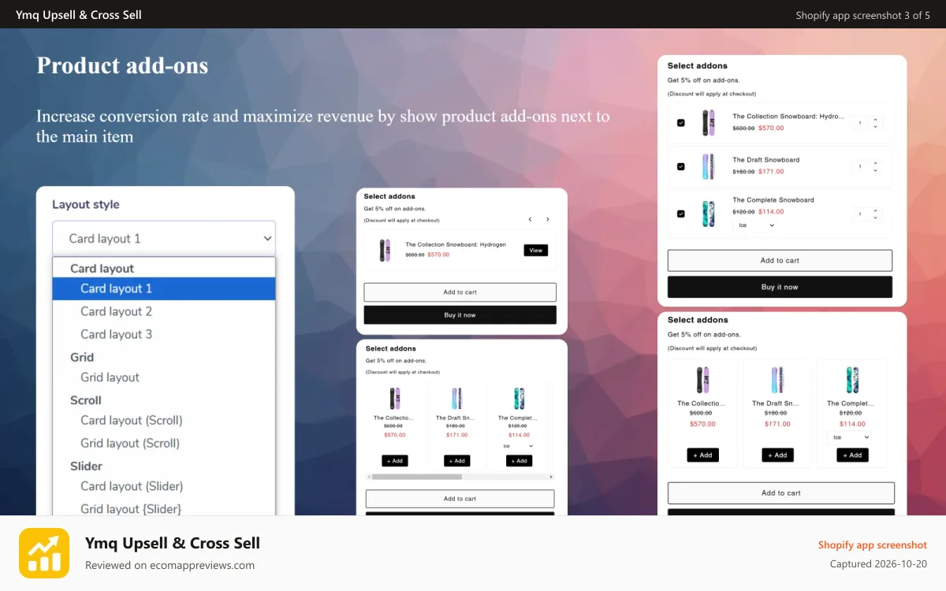This screenshot has height=591, width=946.
Task: Click 'Product add-ons' heading
Action: (122, 65)
